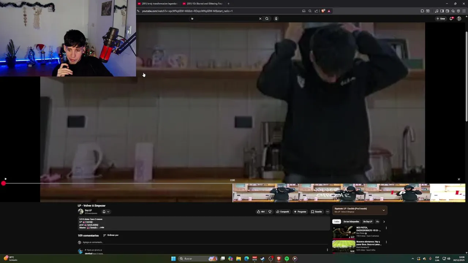Click the Preguntar button

(300, 211)
